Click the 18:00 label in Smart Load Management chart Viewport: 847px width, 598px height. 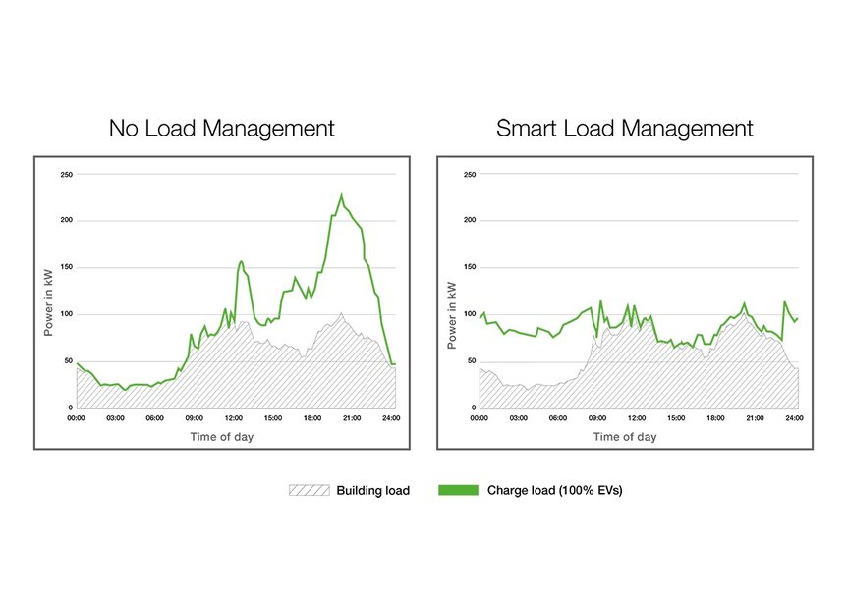(x=715, y=418)
